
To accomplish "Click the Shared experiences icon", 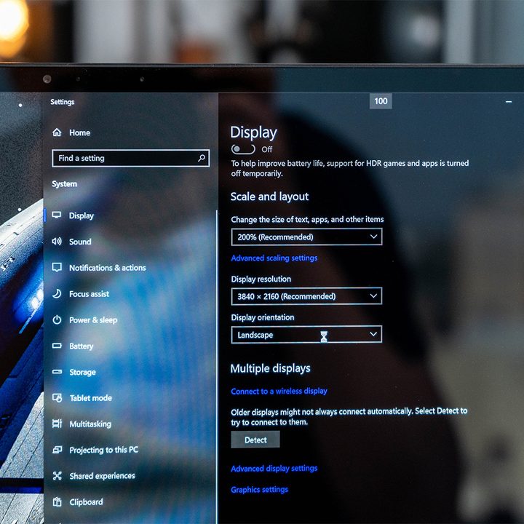I will pyautogui.click(x=57, y=475).
